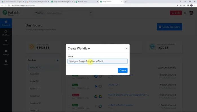Close the Create Workflow dialog

pos(126,49)
